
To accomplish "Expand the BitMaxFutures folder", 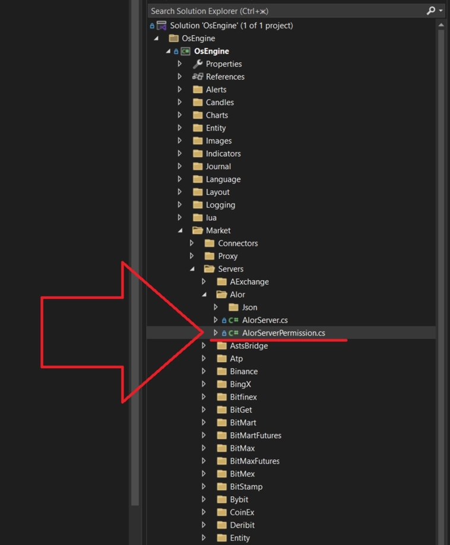I will tap(204, 461).
